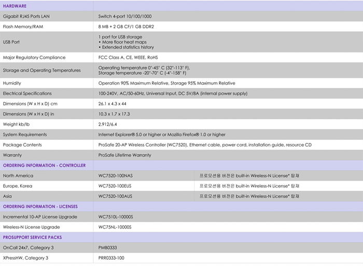Screen dimensions: 363x266
Task: Click 'Switch 4-port 10/100/1000' value
Action: (125, 16)
